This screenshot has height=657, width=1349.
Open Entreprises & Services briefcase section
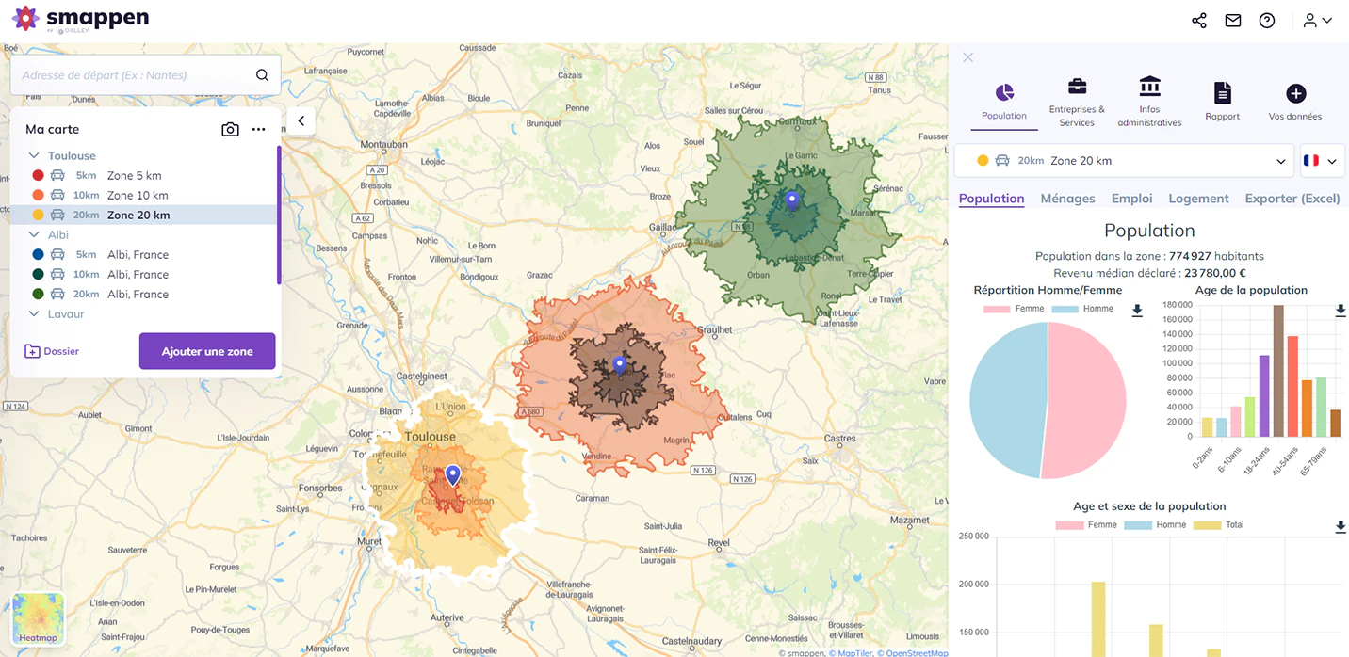[1077, 103]
